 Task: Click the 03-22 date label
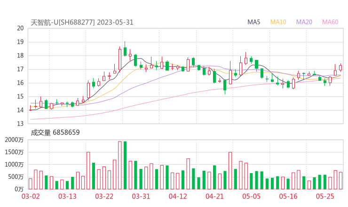pyautogui.click(x=104, y=196)
